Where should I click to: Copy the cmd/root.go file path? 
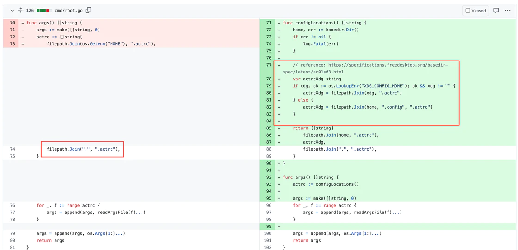click(88, 10)
